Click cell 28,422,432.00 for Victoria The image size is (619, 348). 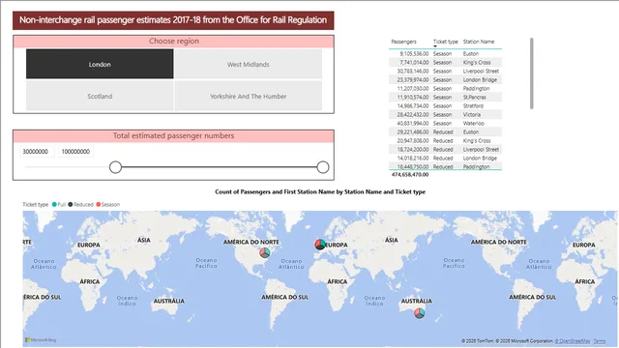click(413, 114)
